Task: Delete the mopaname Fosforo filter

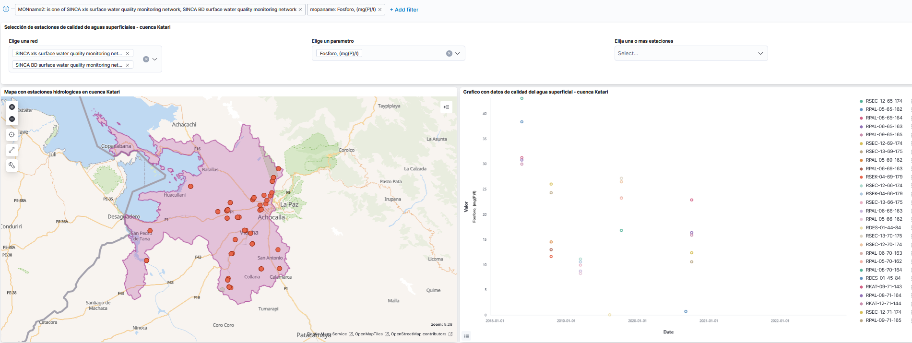Action: (380, 10)
